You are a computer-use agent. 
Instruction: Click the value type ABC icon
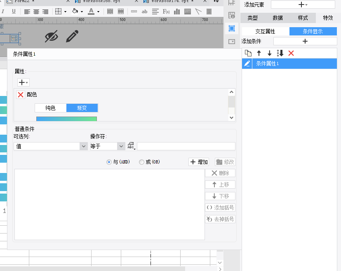click(x=131, y=146)
